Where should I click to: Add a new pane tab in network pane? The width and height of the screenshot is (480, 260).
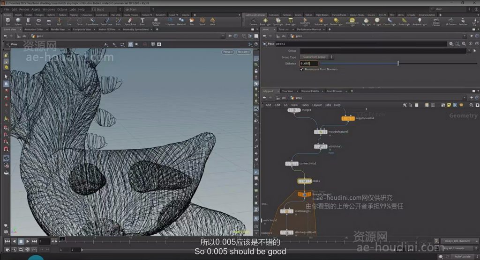[x=352, y=91]
